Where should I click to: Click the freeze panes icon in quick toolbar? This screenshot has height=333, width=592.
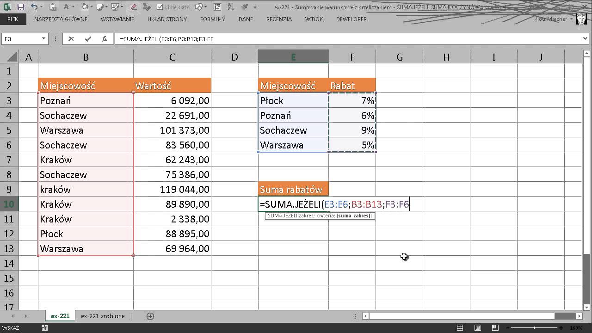coord(217,7)
